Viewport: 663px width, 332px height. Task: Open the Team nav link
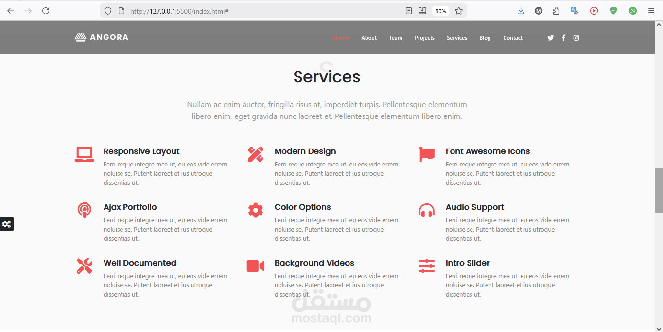[x=396, y=38]
